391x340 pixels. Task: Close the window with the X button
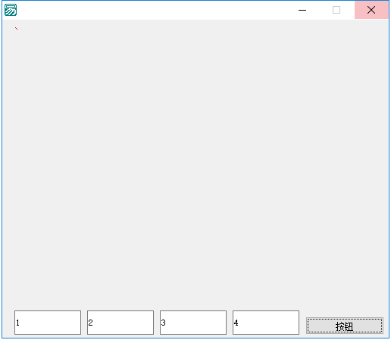[x=371, y=10]
